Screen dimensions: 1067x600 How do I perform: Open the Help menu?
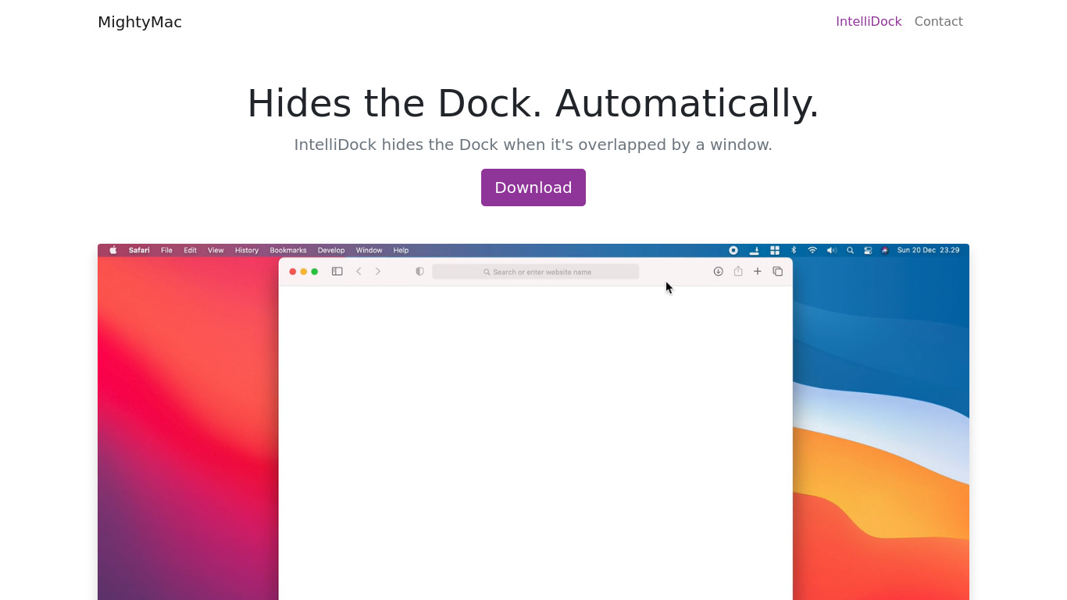401,250
